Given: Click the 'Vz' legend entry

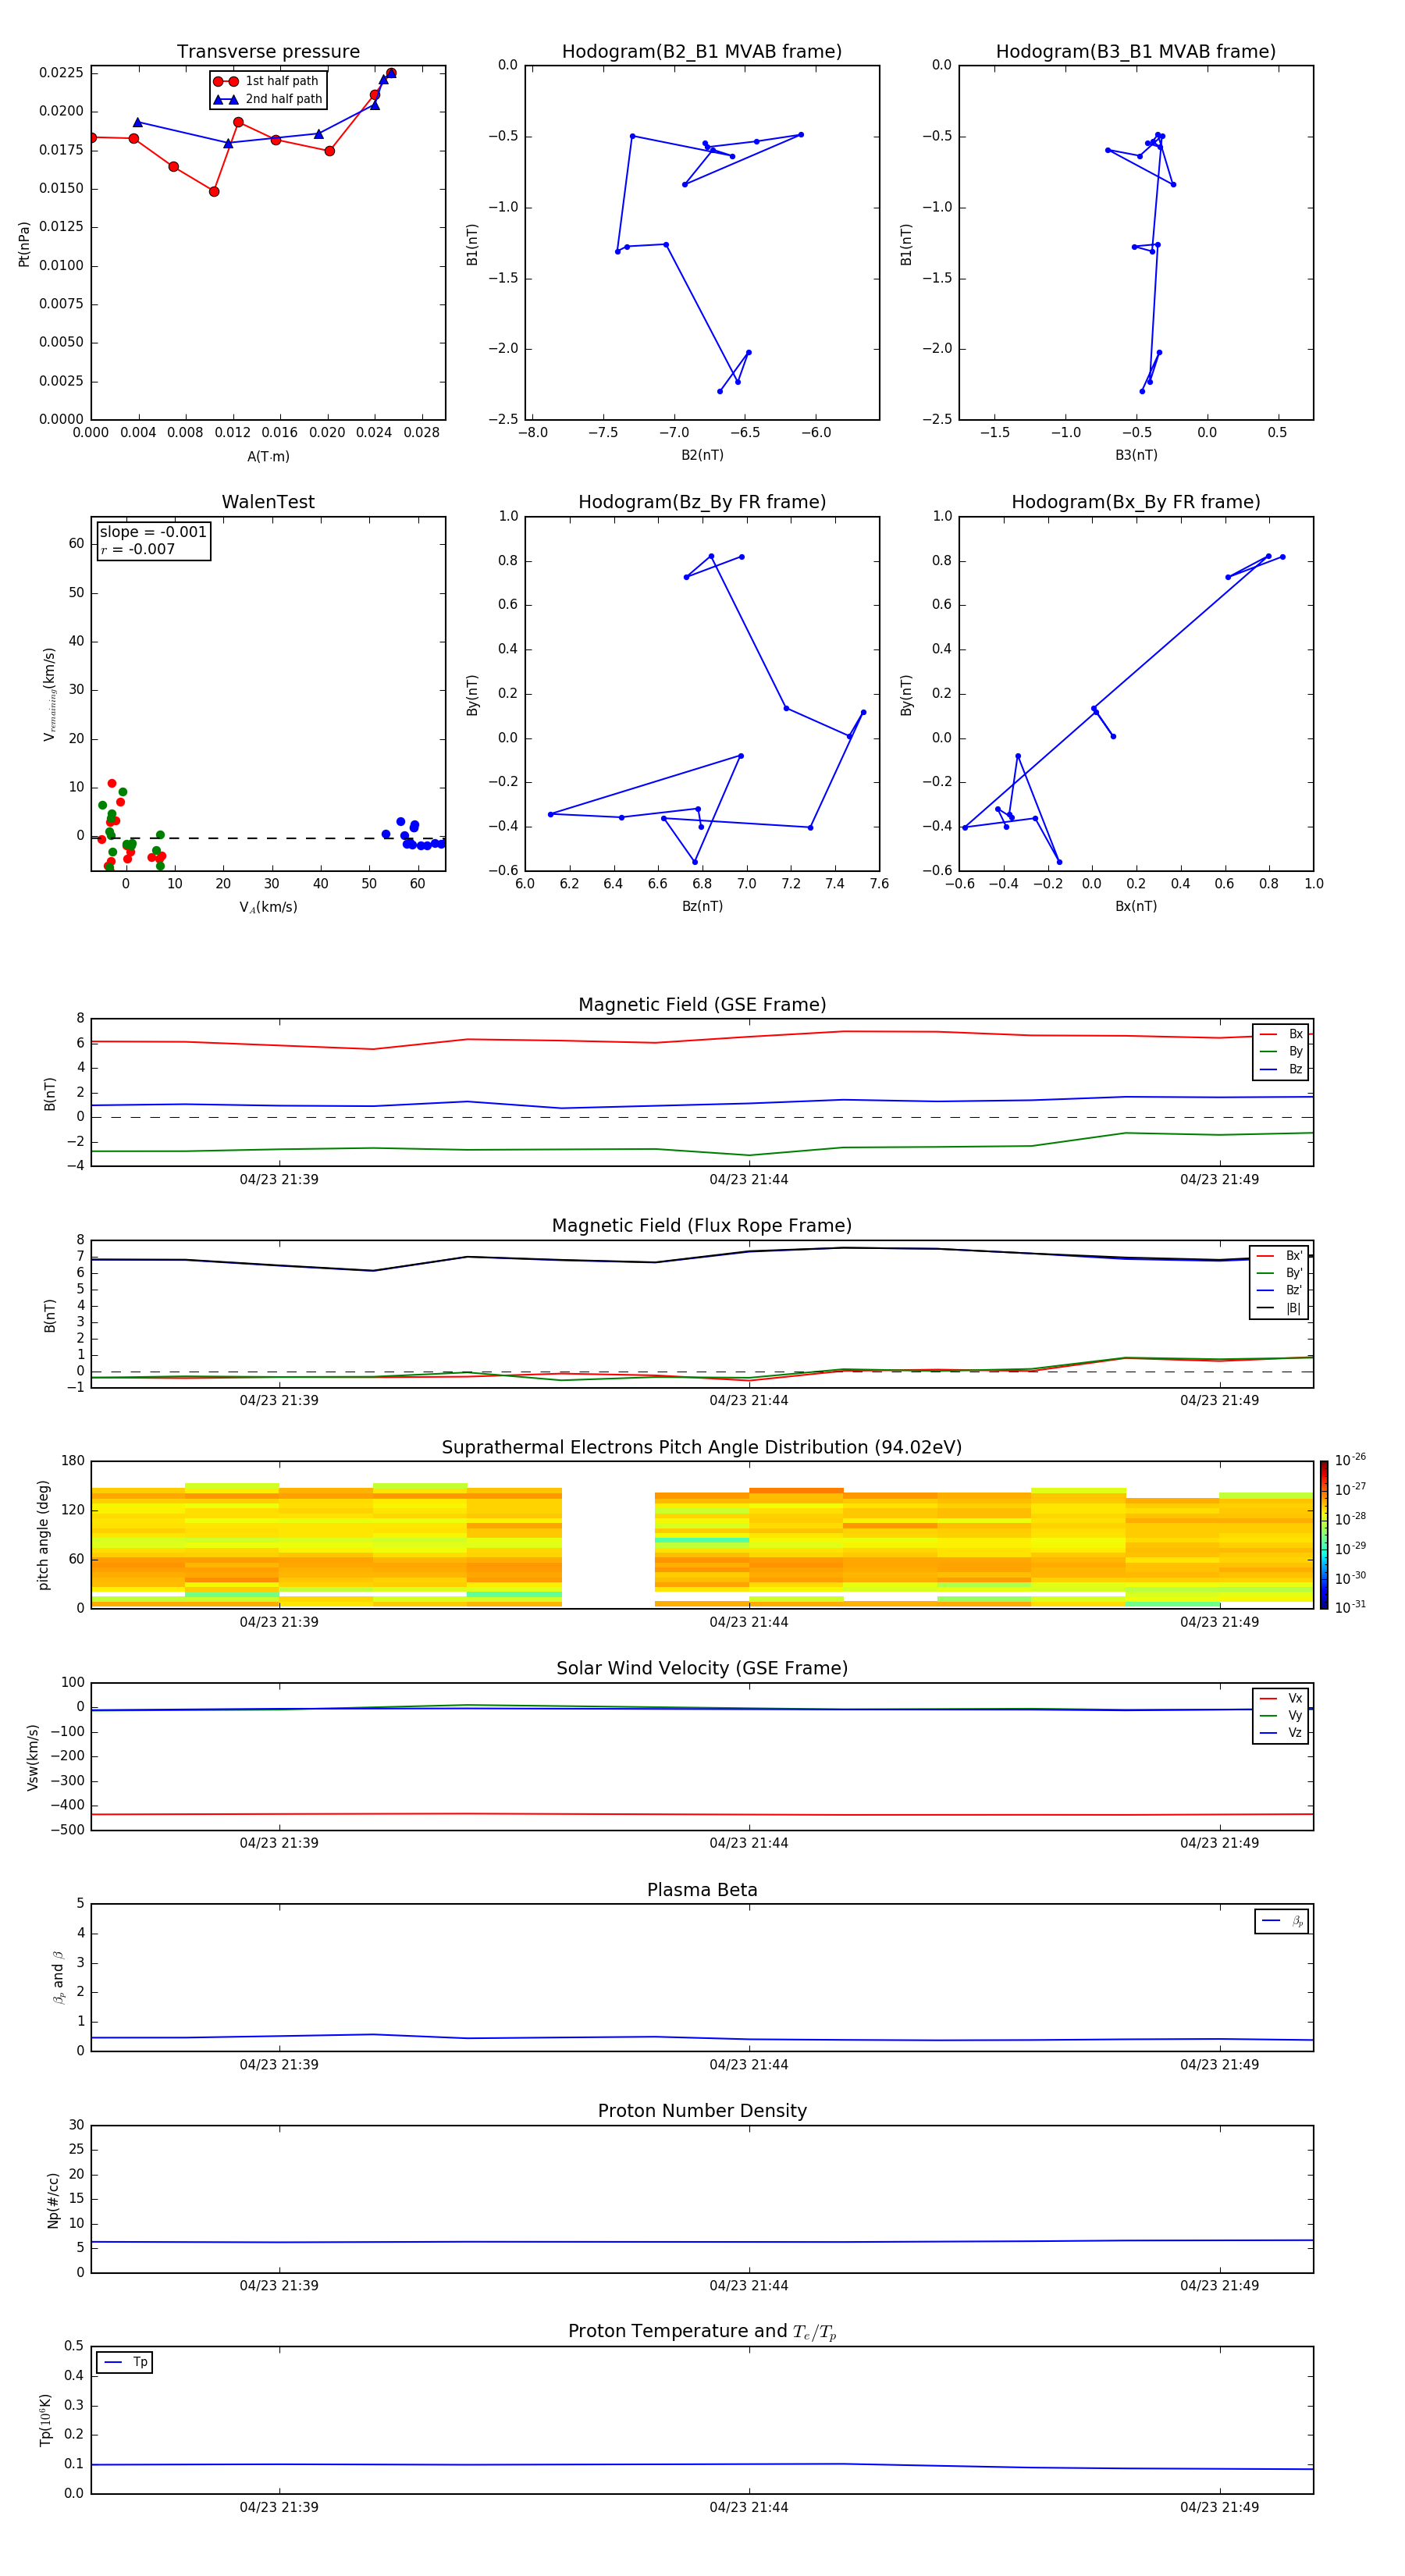Looking at the screenshot, I should 1281,1732.
